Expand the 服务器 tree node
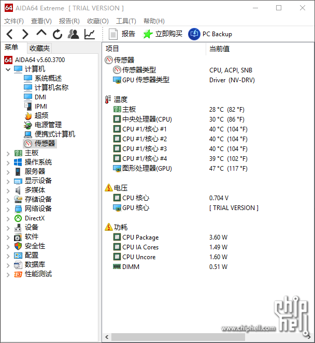The image size is (315, 343). click(8, 172)
